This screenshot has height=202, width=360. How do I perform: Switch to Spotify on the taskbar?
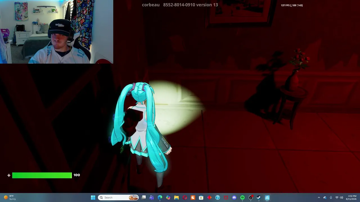pyautogui.click(x=242, y=198)
